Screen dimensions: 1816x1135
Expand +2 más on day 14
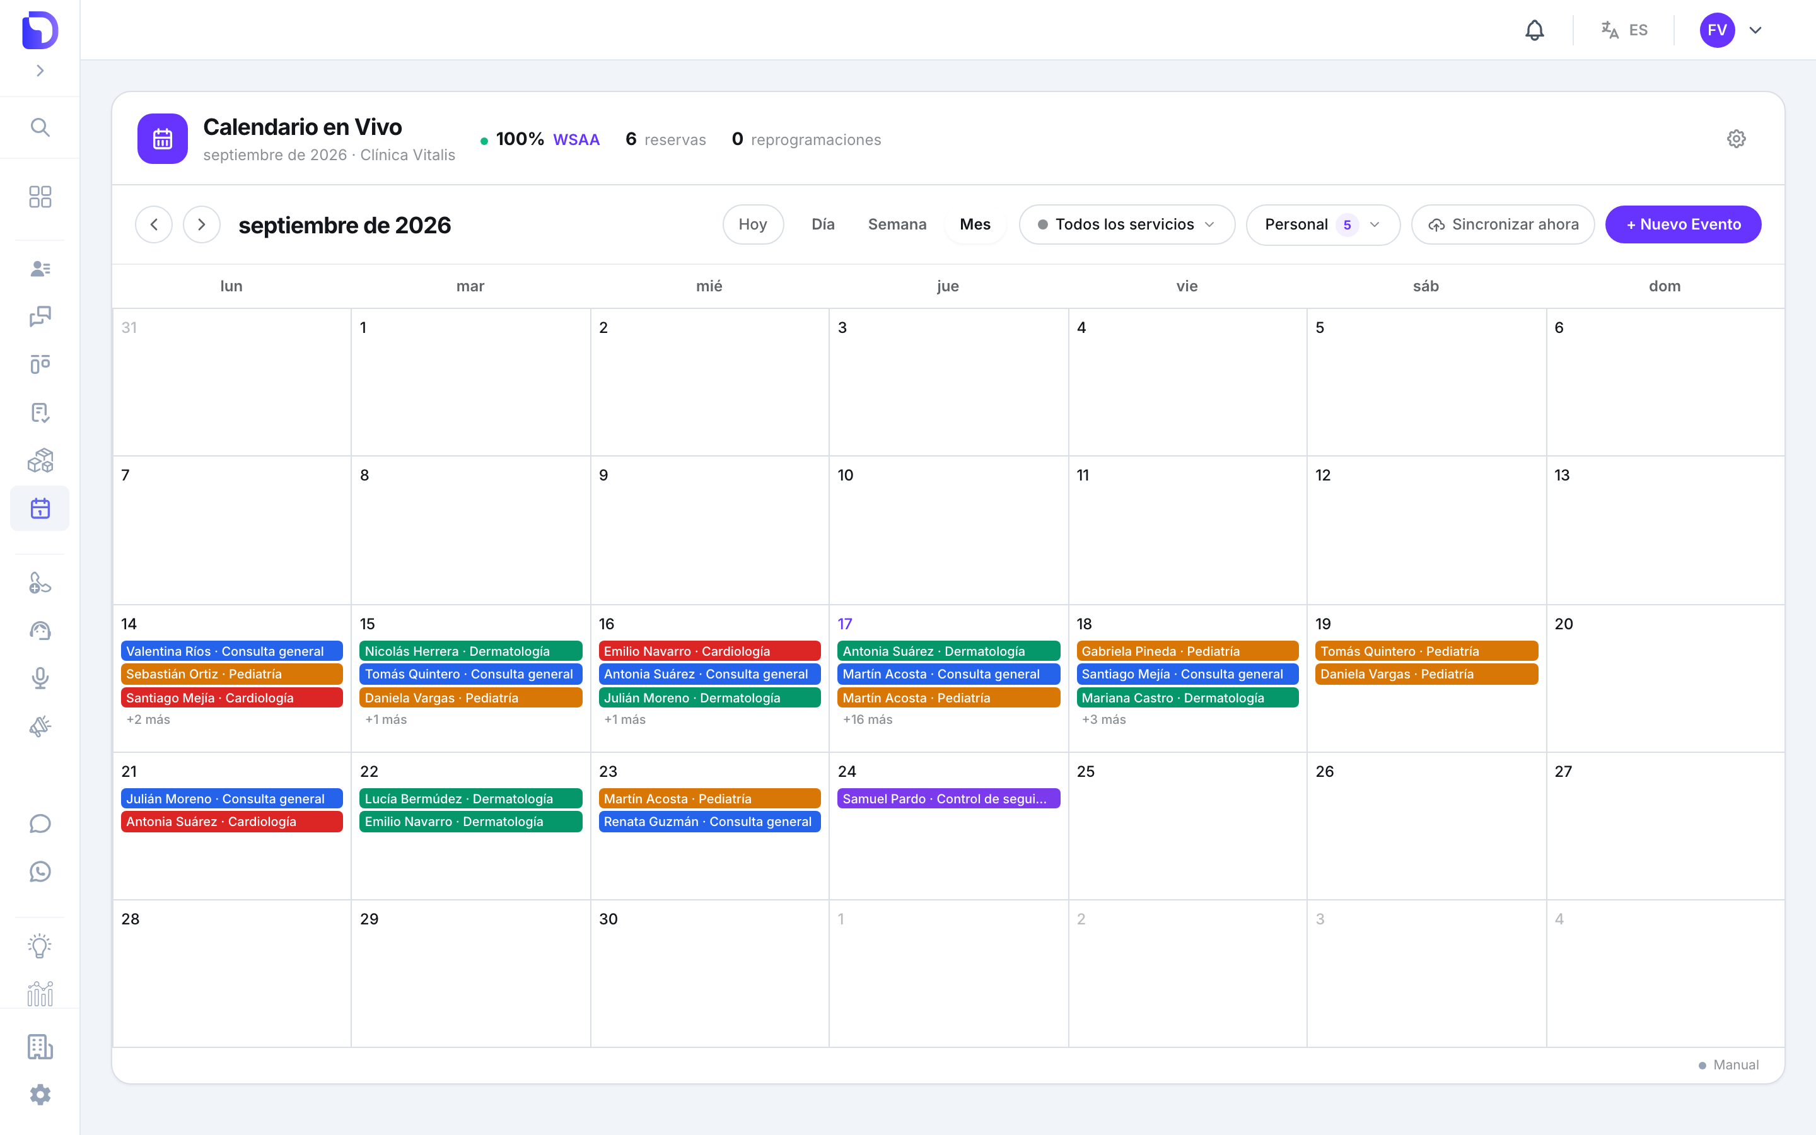[148, 719]
